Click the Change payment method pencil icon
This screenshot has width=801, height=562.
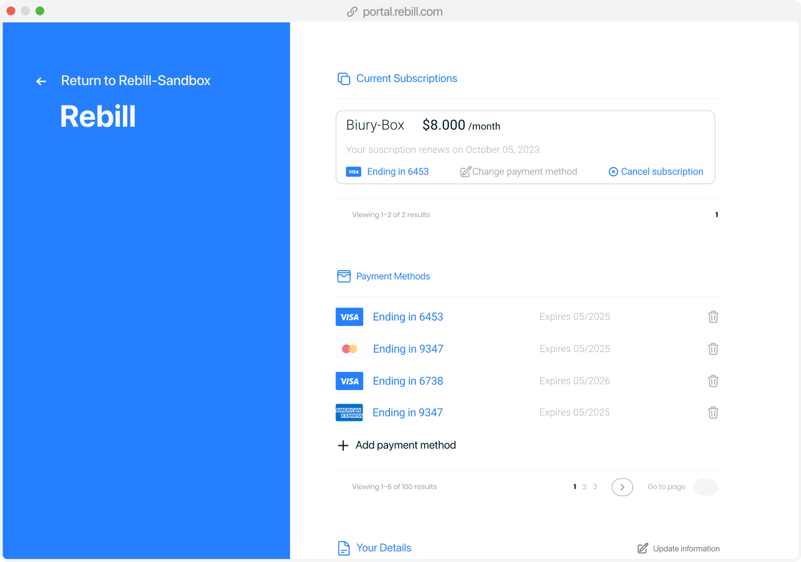click(x=465, y=171)
